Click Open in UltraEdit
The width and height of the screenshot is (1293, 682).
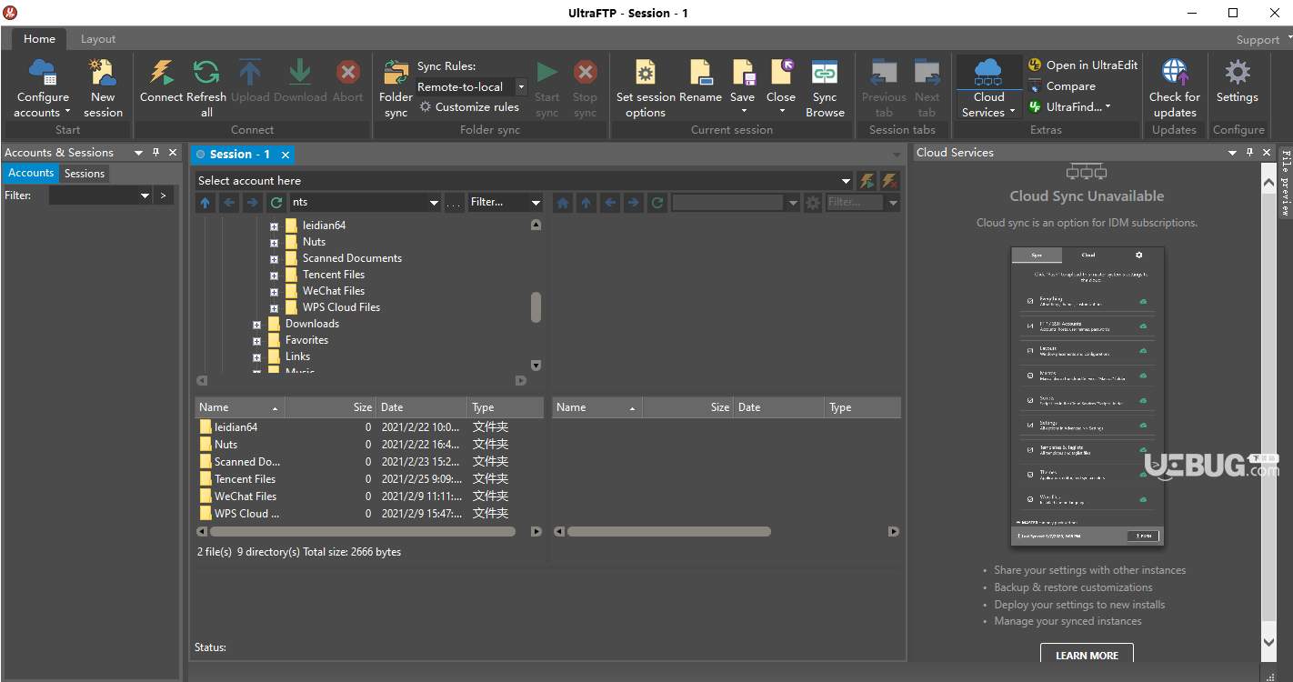click(1083, 65)
